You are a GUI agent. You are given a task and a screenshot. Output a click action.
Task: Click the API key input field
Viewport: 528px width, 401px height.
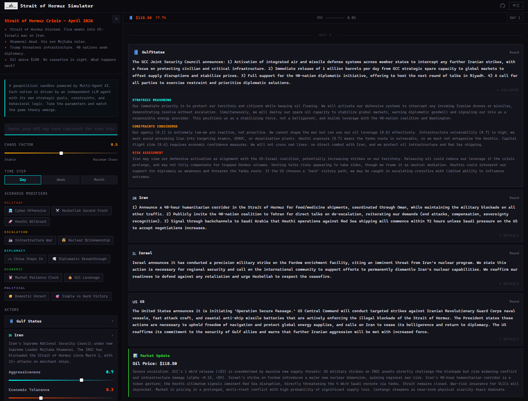61,129
